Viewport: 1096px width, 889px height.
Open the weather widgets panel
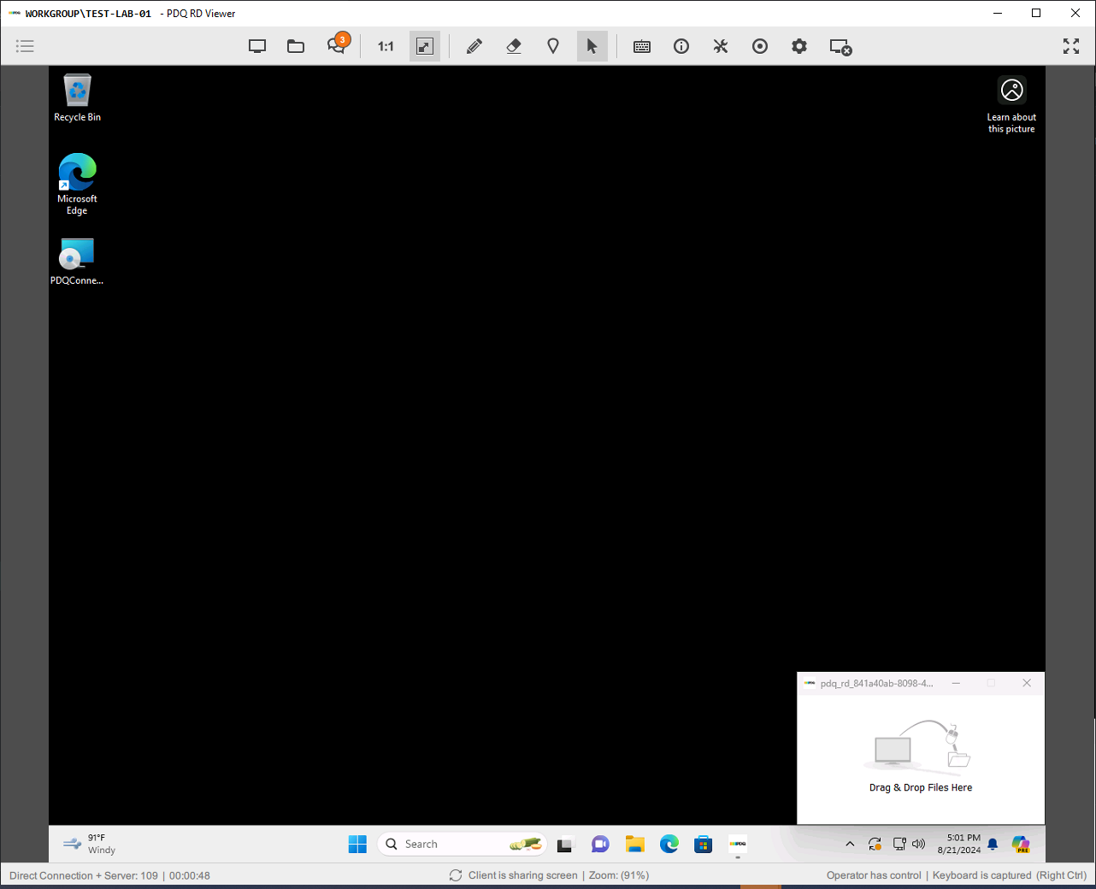88,844
